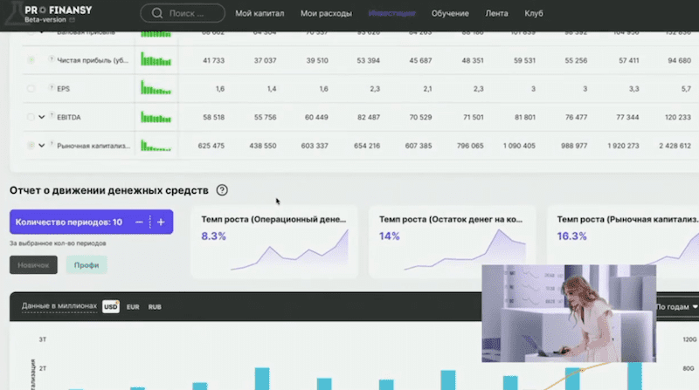Open the Клуб menu
The image size is (699, 390).
tap(534, 13)
